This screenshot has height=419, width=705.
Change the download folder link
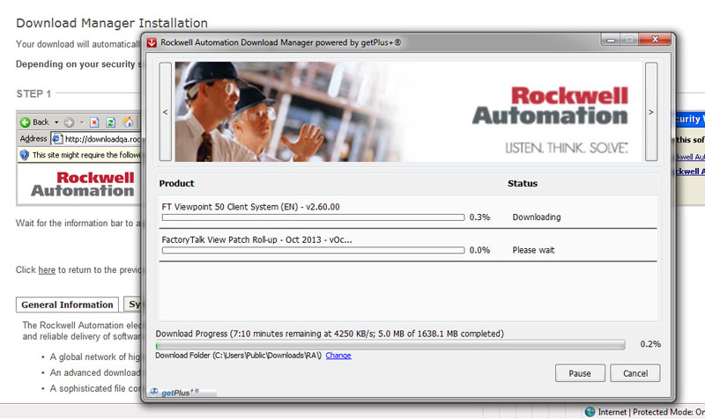point(338,356)
